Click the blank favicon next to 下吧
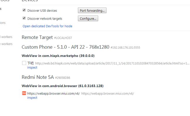190x116 pixels. (24, 63)
